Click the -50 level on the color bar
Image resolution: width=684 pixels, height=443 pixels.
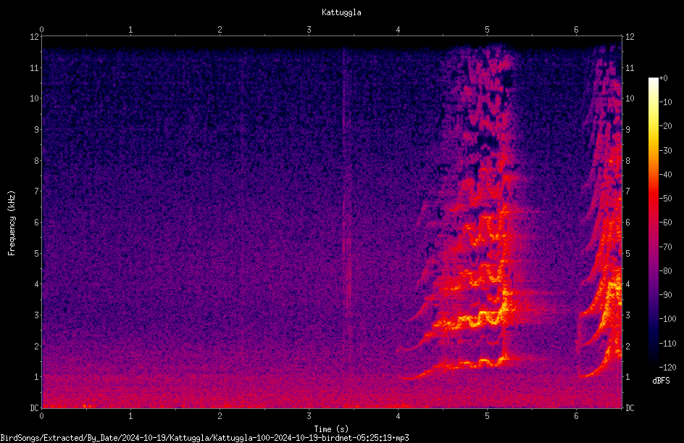click(x=665, y=198)
